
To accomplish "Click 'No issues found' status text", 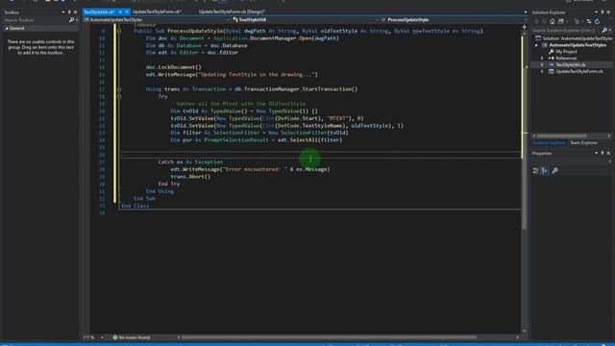I will pyautogui.click(x=135, y=337).
